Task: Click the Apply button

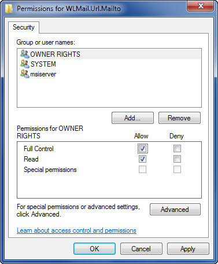Action: pos(188,249)
